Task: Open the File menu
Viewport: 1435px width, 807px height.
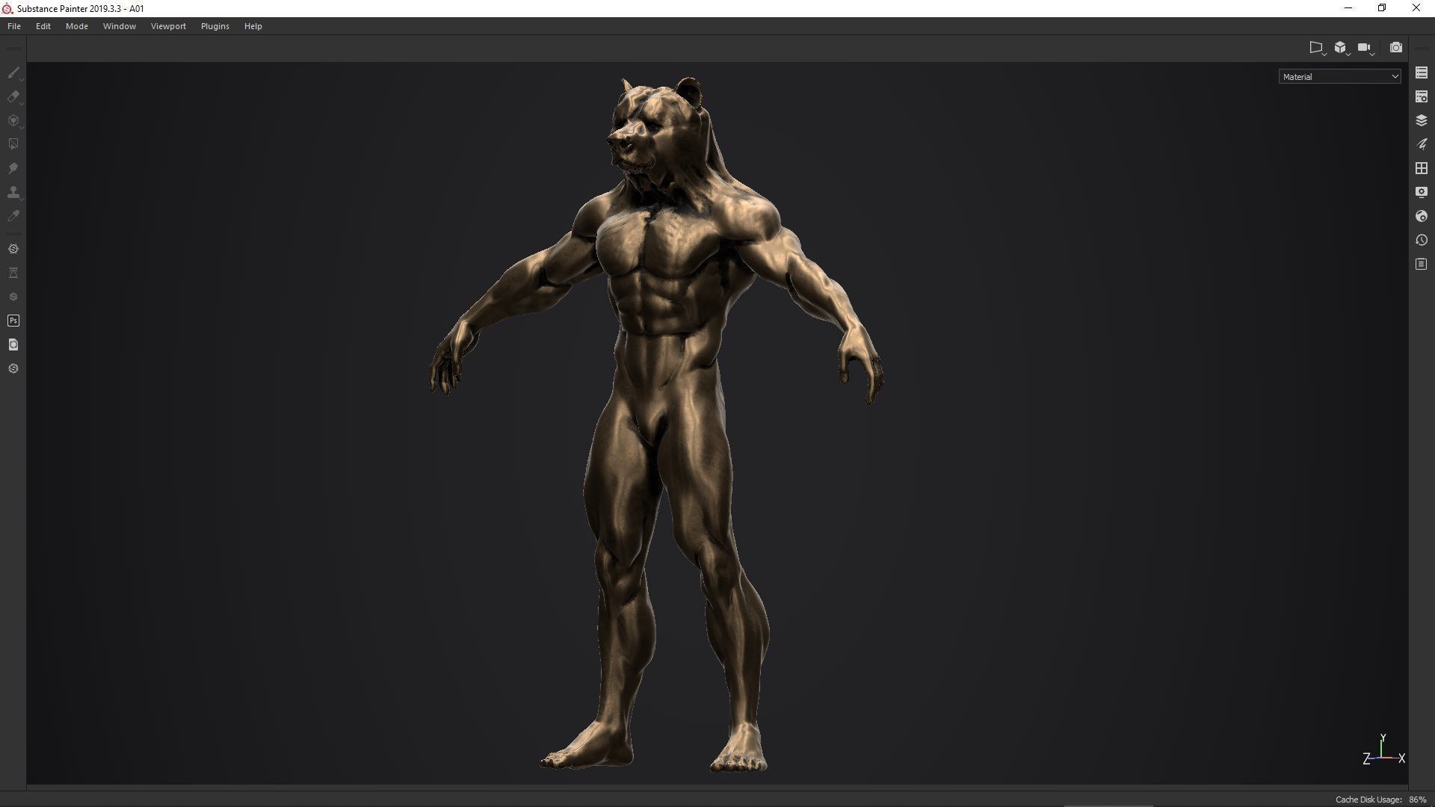Action: [x=14, y=26]
